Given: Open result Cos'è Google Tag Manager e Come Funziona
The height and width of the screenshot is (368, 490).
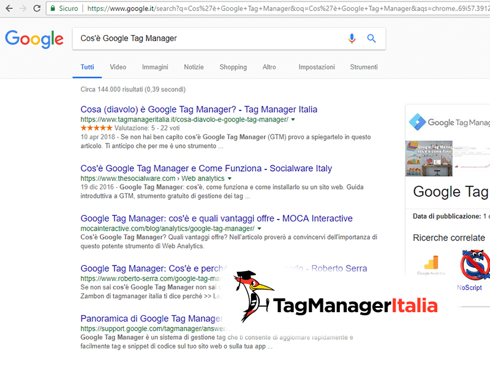Looking at the screenshot, I should coord(206,168).
